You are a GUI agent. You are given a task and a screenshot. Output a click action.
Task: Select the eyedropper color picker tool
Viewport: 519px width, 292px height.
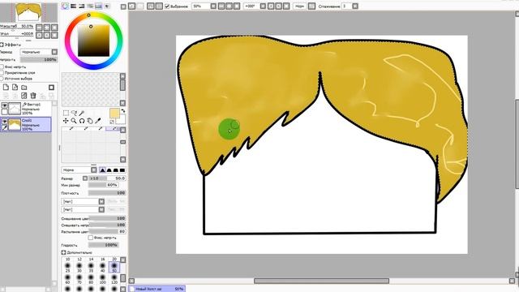[x=97, y=121]
